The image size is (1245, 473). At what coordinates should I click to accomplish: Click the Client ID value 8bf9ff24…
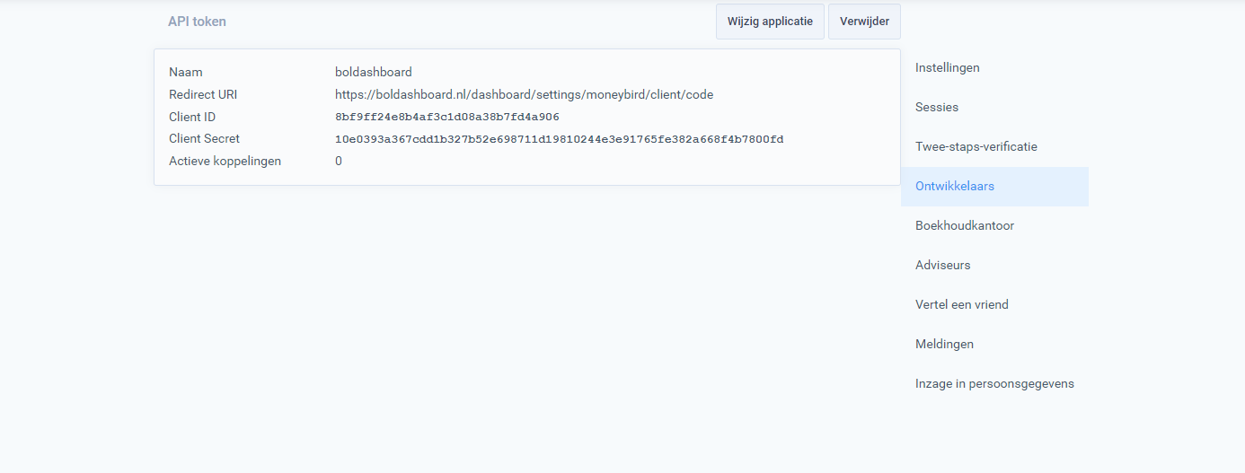point(446,117)
